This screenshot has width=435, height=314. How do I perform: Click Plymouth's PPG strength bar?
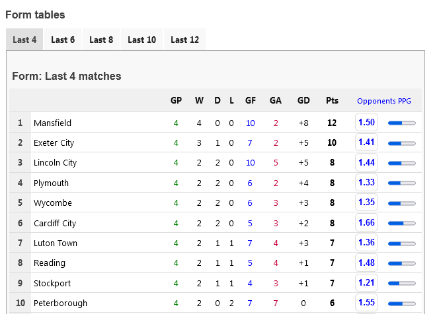tap(401, 183)
